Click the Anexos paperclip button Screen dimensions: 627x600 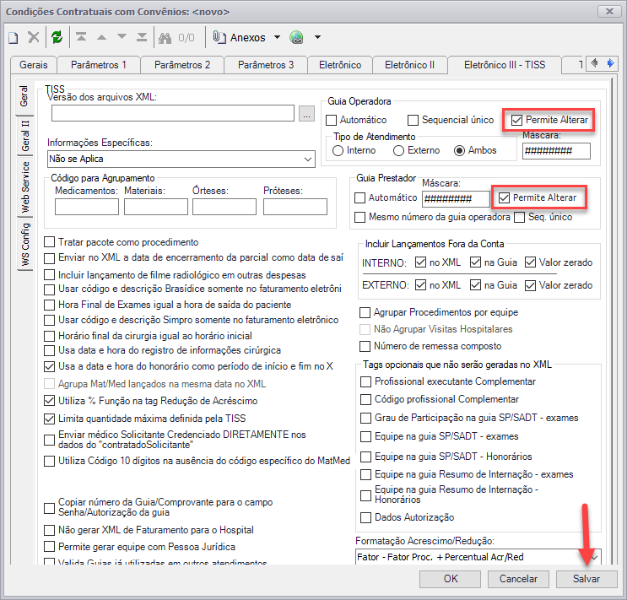(x=239, y=38)
